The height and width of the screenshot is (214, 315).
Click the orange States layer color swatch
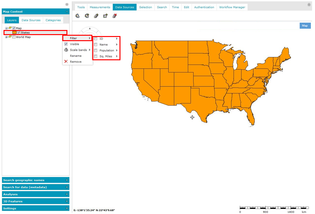pyautogui.click(x=14, y=33)
